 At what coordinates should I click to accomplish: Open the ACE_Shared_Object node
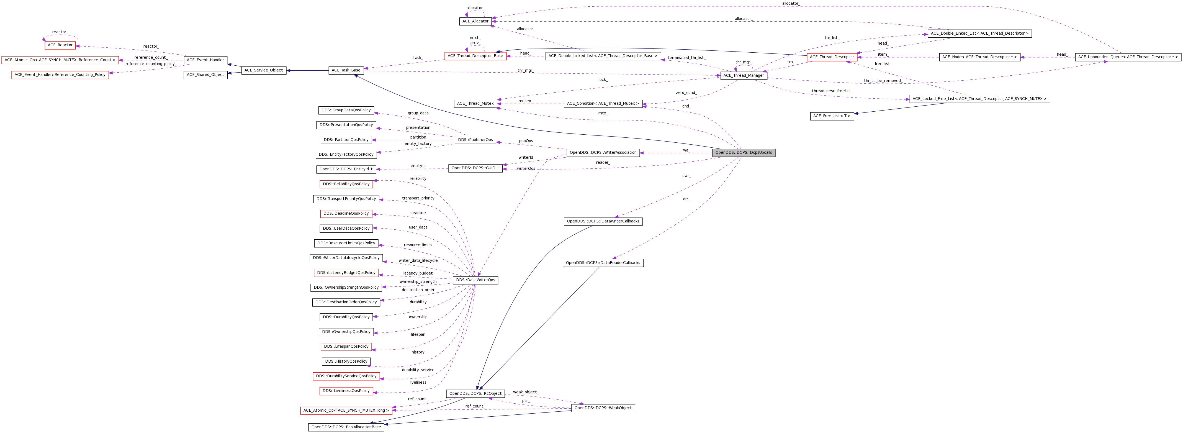(x=205, y=75)
